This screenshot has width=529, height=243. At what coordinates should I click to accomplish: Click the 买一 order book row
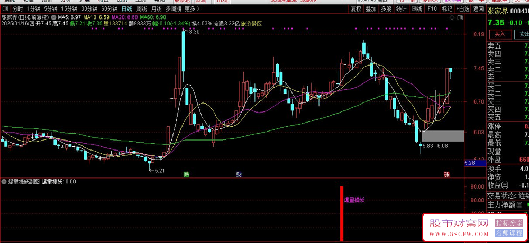(x=508, y=86)
